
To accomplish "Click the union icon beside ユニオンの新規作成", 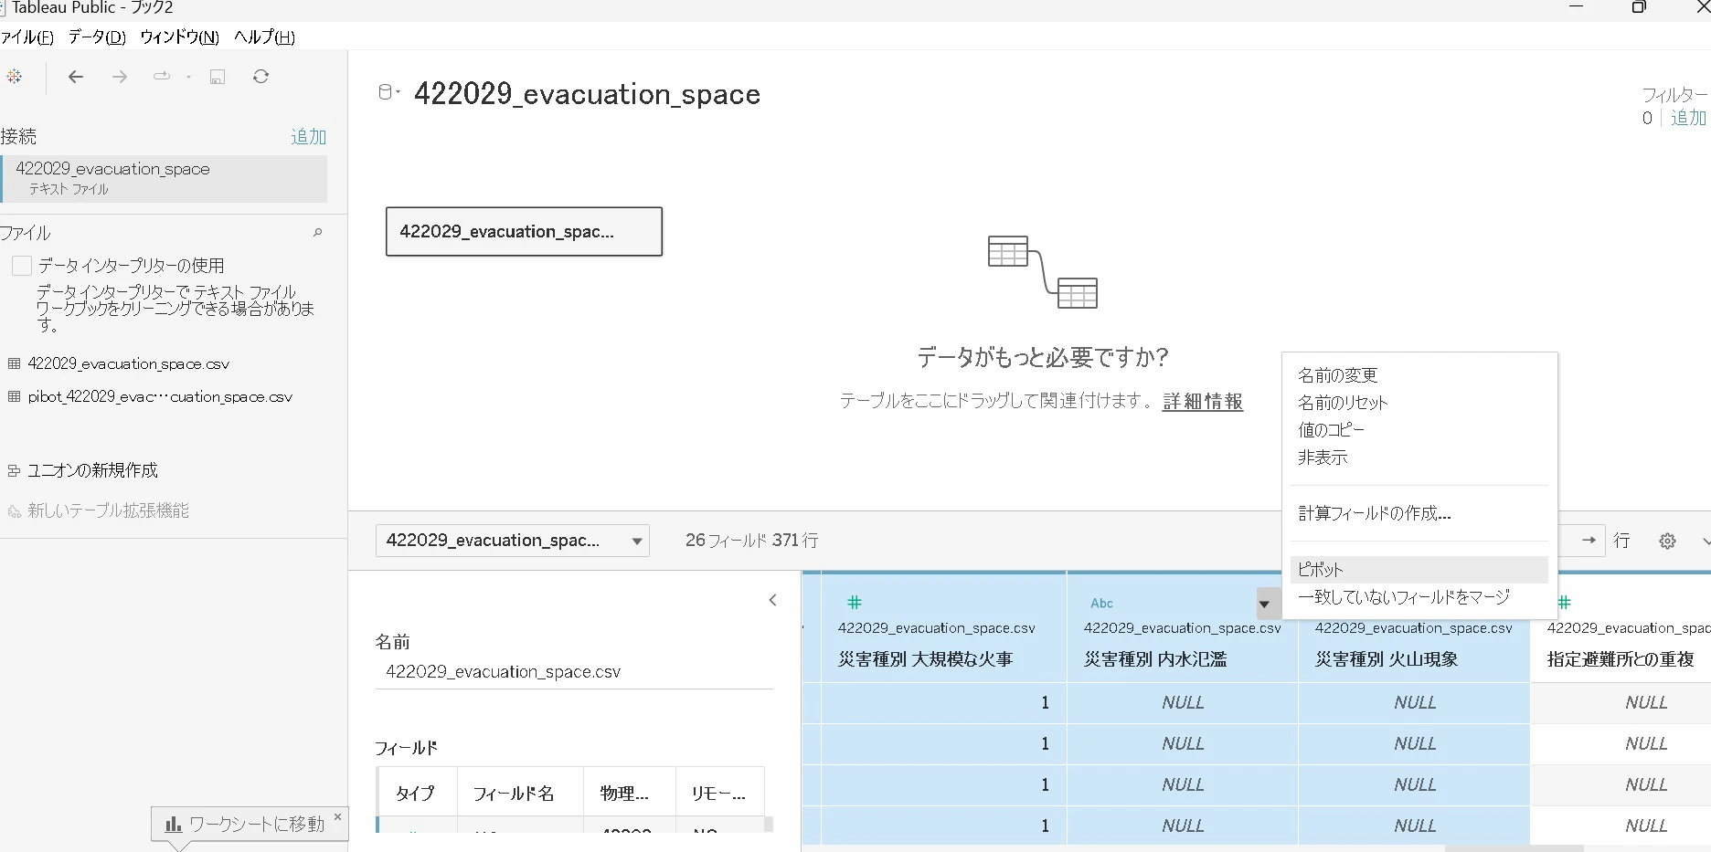I will pyautogui.click(x=14, y=471).
